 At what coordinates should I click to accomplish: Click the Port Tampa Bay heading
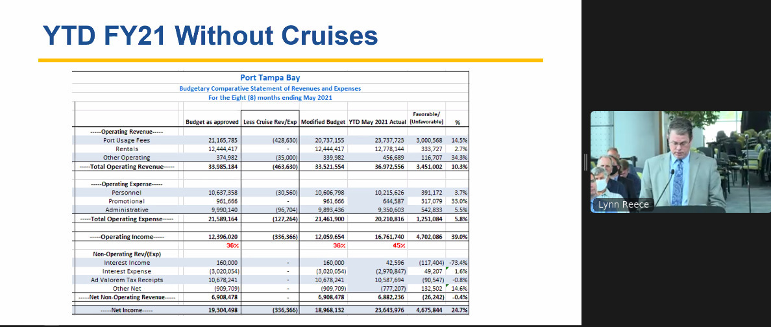(x=270, y=78)
